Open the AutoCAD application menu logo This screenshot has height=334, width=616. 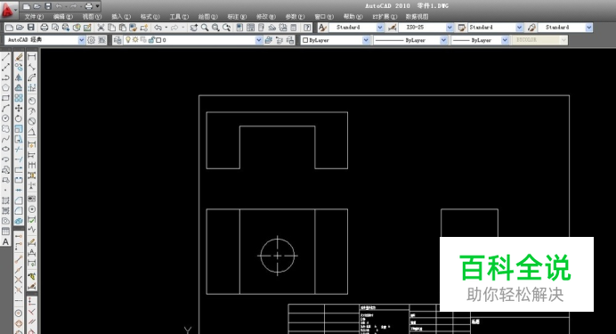point(8,10)
